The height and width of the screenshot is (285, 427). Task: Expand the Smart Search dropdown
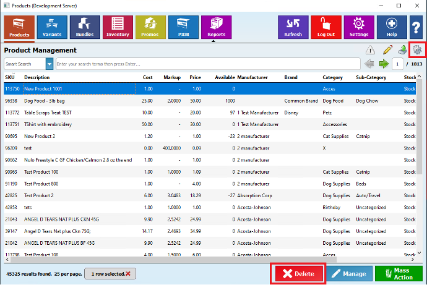49,64
